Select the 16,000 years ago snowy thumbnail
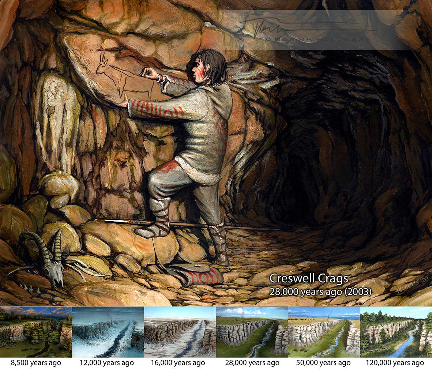Viewport: 432px width, 369px height. click(180, 332)
